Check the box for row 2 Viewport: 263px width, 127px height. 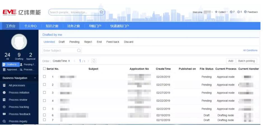point(44,84)
